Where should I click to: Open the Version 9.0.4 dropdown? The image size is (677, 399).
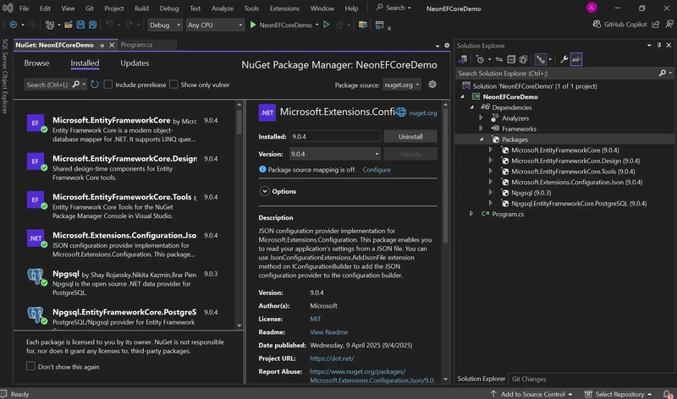click(335, 154)
